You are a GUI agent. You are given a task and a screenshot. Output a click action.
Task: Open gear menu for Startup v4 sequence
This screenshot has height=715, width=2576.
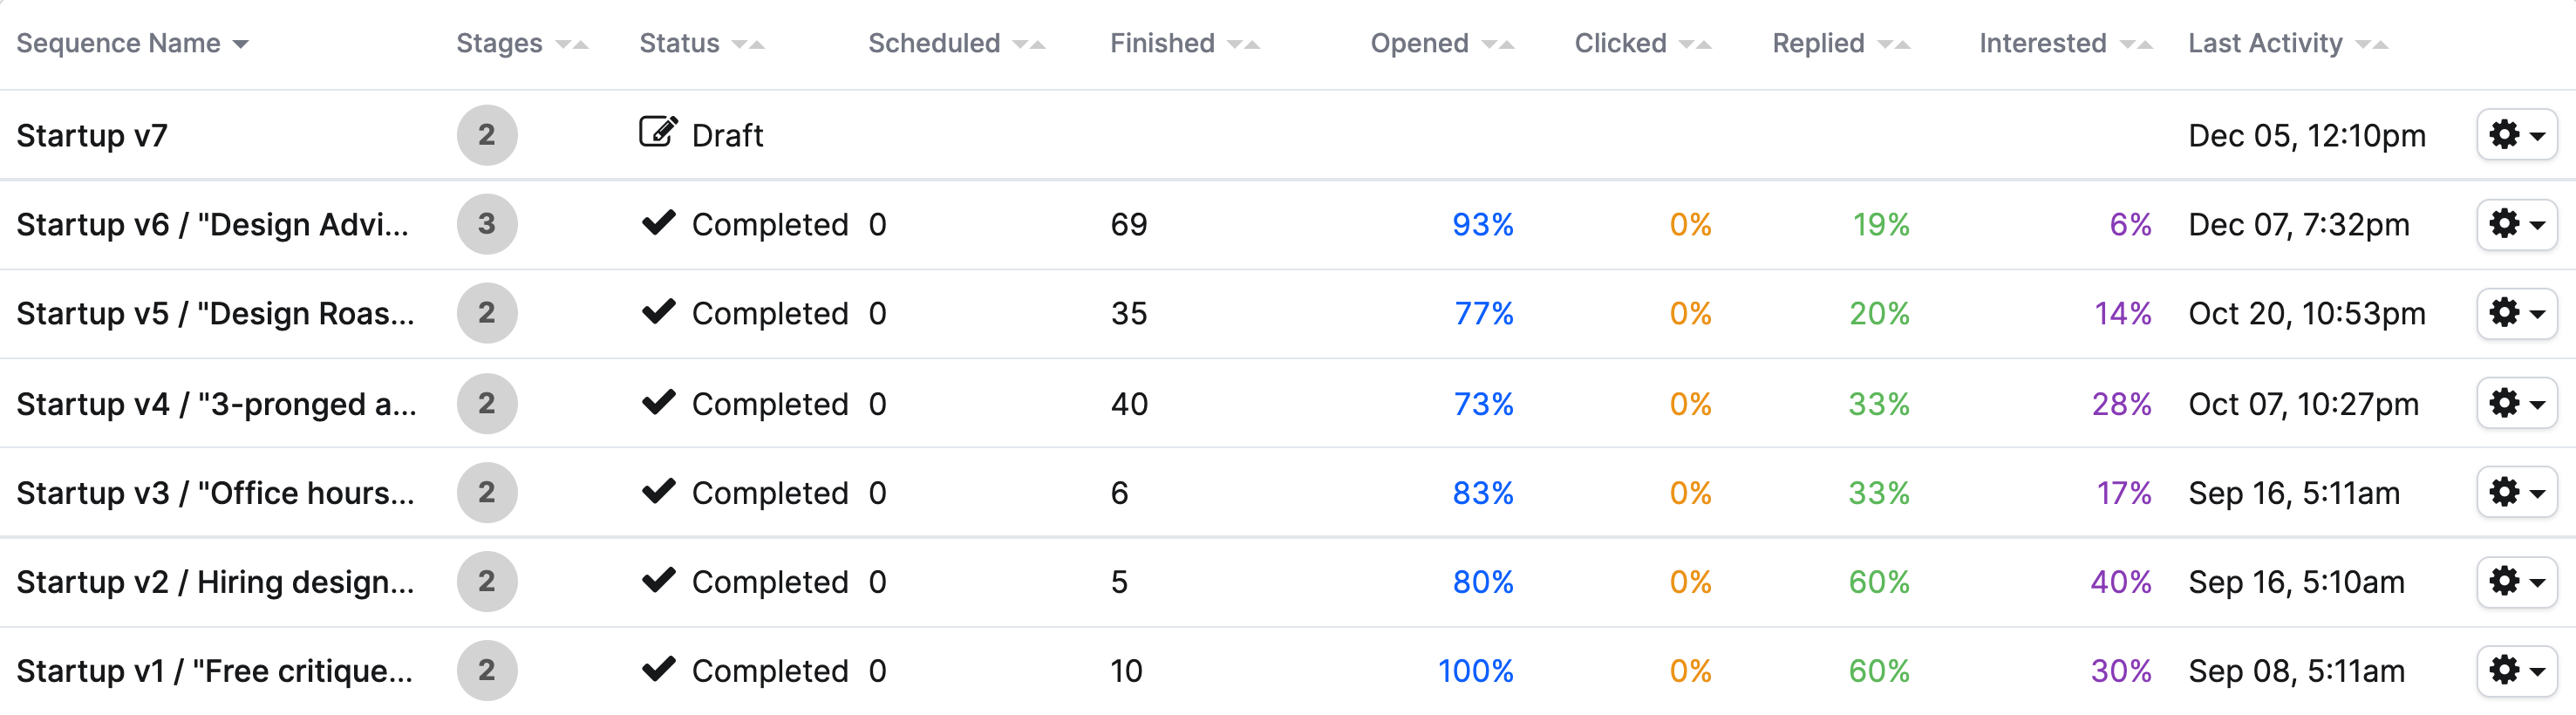[x=2516, y=403]
